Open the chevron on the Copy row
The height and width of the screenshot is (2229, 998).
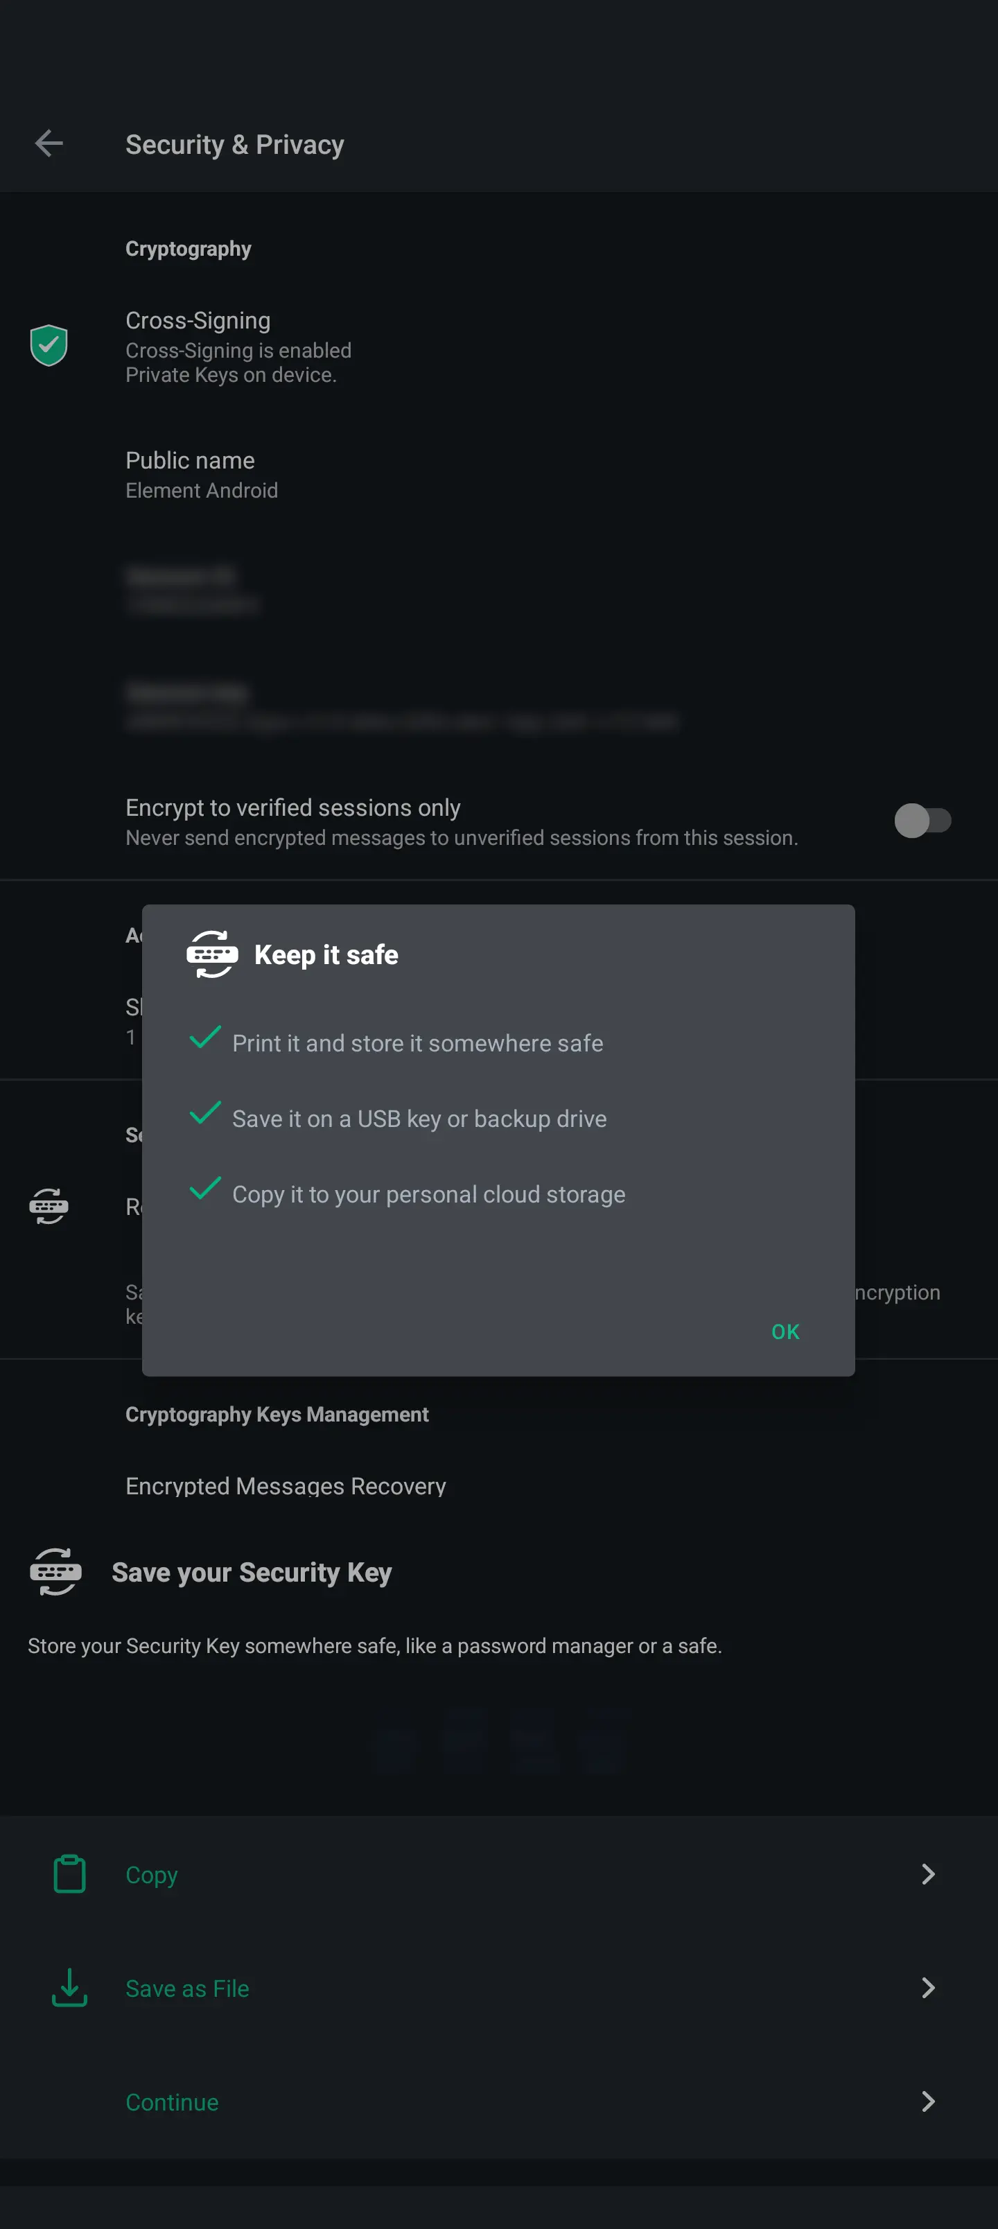tap(928, 1874)
